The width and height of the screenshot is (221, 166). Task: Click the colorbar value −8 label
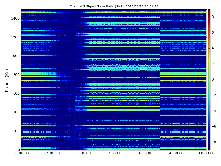pos(214,142)
